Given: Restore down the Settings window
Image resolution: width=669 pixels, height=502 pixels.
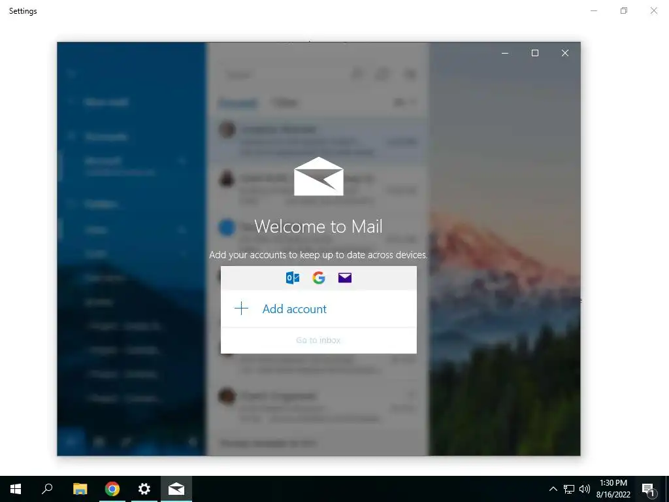Looking at the screenshot, I should click(624, 10).
